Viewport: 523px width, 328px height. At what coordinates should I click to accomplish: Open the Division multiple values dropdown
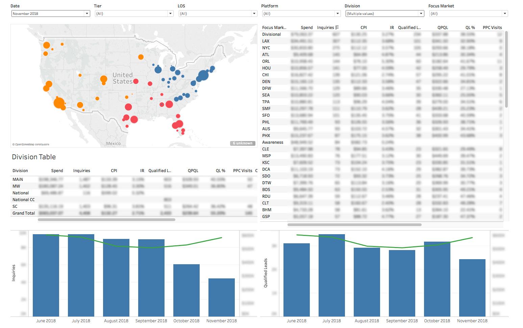pyautogui.click(x=421, y=13)
